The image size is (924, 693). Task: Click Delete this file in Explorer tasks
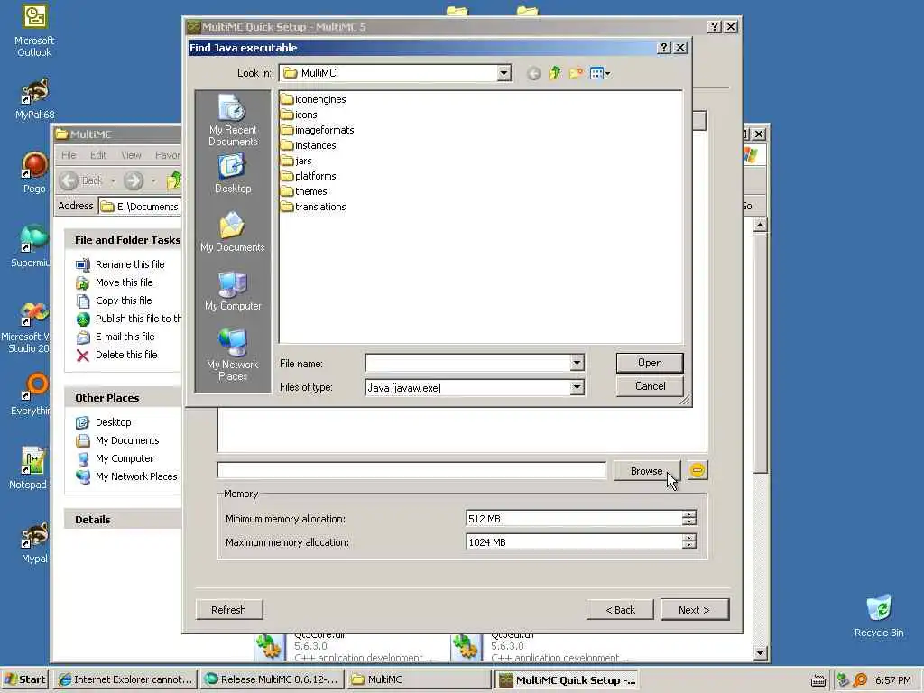pyautogui.click(x=126, y=355)
